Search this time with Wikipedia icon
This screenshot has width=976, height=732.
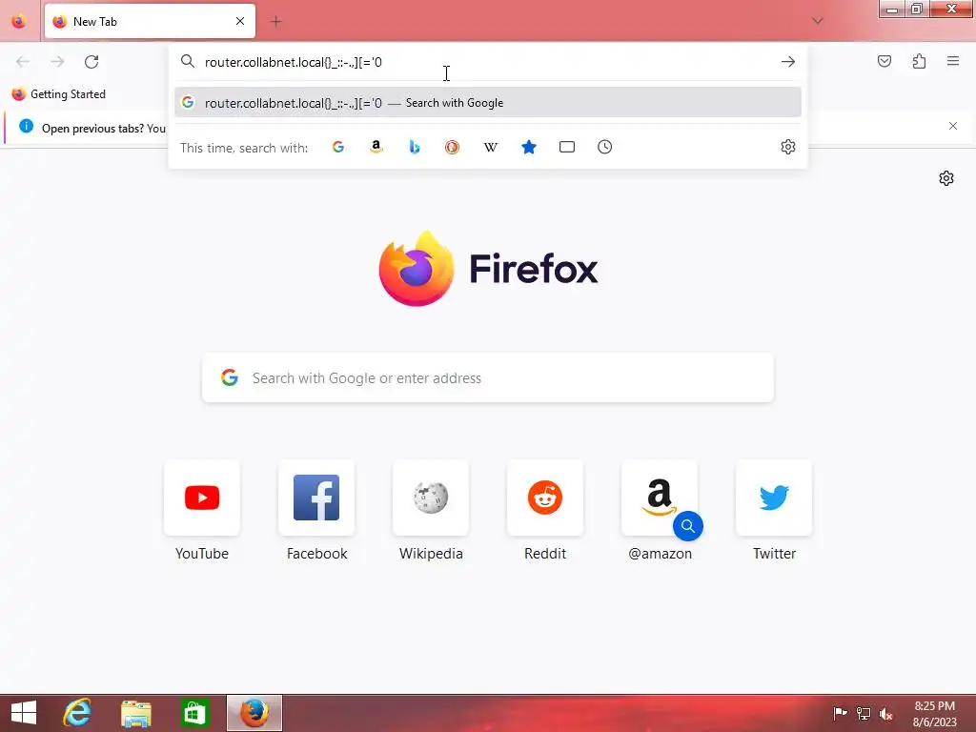[491, 147]
